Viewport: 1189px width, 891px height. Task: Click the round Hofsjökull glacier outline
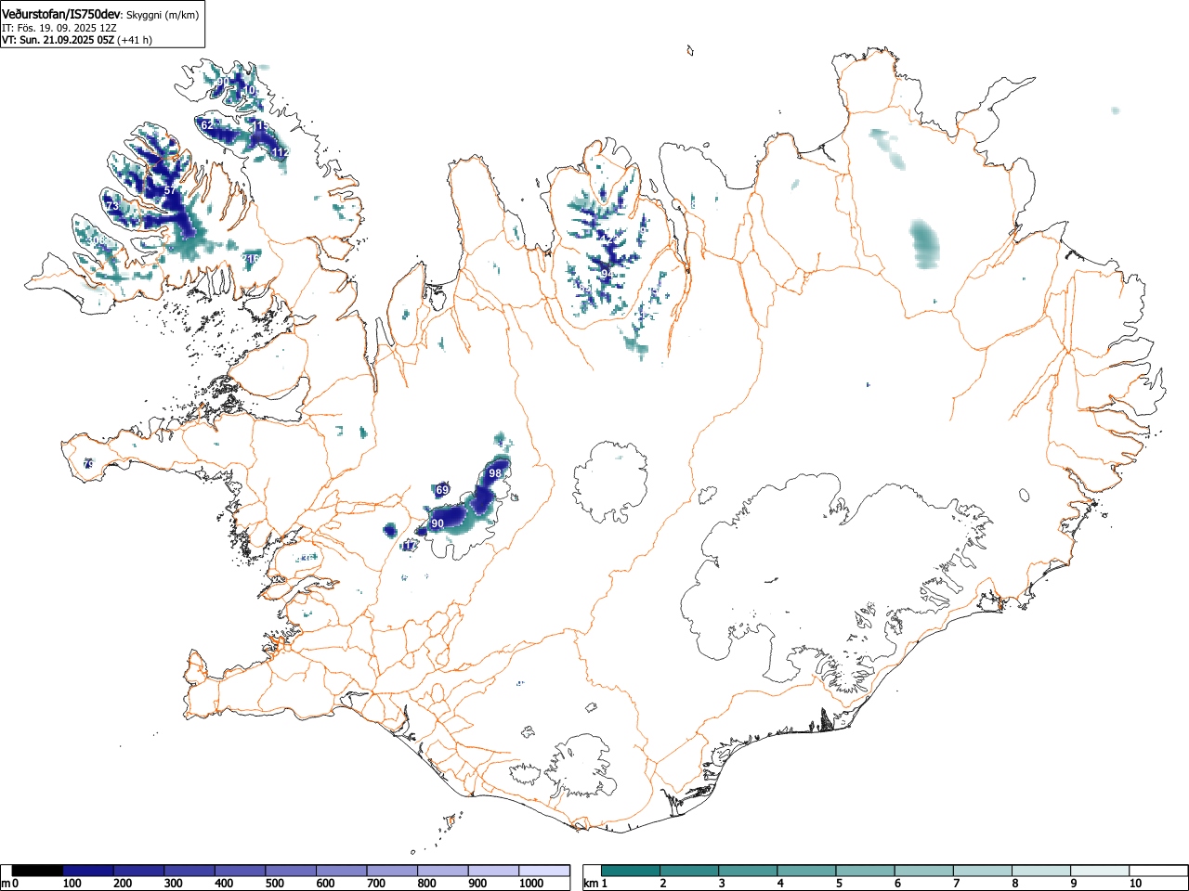(x=610, y=483)
